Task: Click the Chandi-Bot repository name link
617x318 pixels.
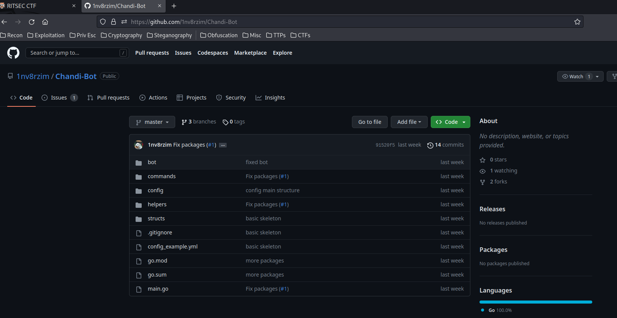Action: (76, 76)
